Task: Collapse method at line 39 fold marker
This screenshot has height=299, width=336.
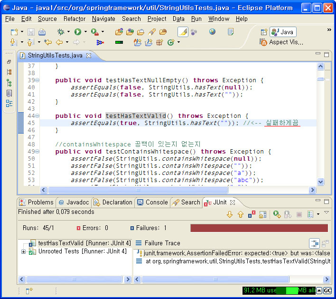Action: (x=37, y=80)
